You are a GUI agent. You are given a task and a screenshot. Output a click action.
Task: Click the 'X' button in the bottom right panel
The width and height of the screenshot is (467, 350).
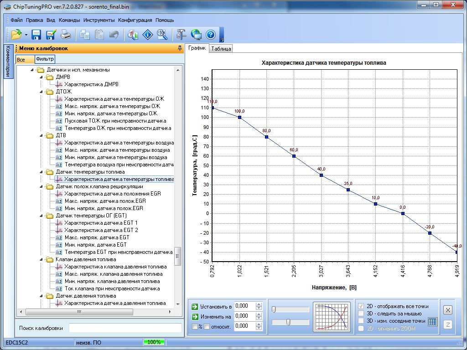click(448, 310)
